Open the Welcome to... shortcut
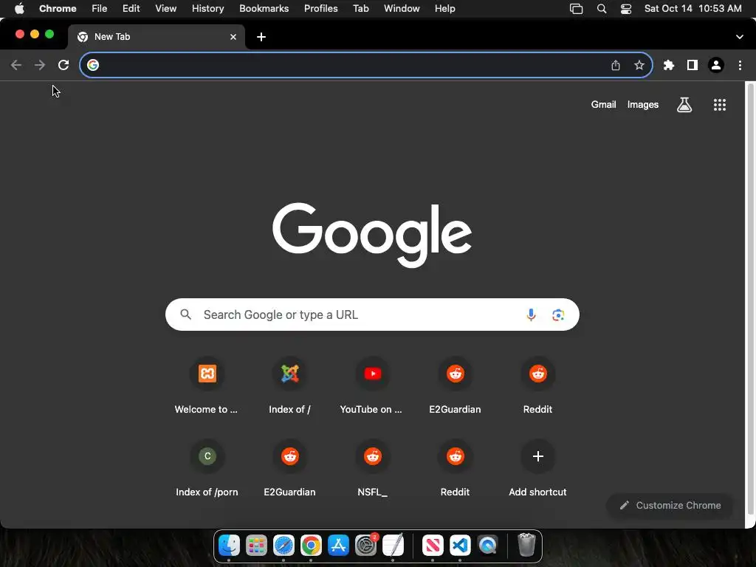756x567 pixels. tap(207, 387)
